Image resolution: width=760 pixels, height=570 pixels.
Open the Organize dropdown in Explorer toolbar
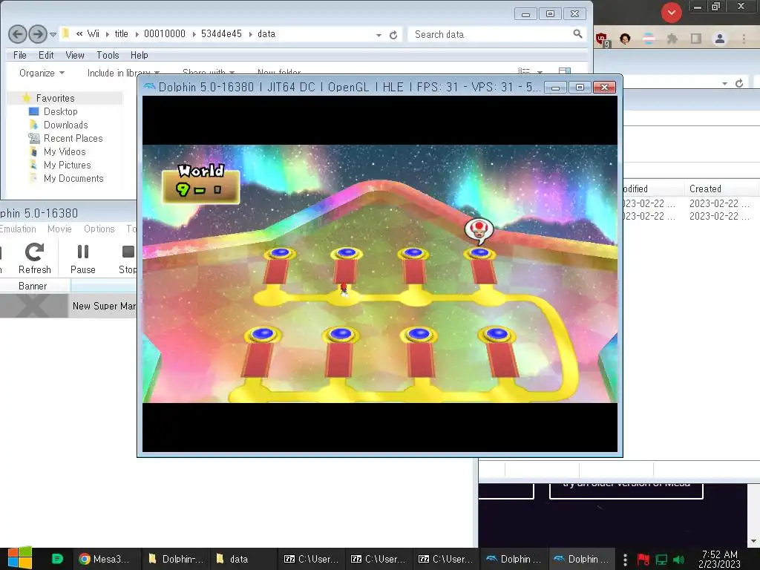pyautogui.click(x=42, y=73)
